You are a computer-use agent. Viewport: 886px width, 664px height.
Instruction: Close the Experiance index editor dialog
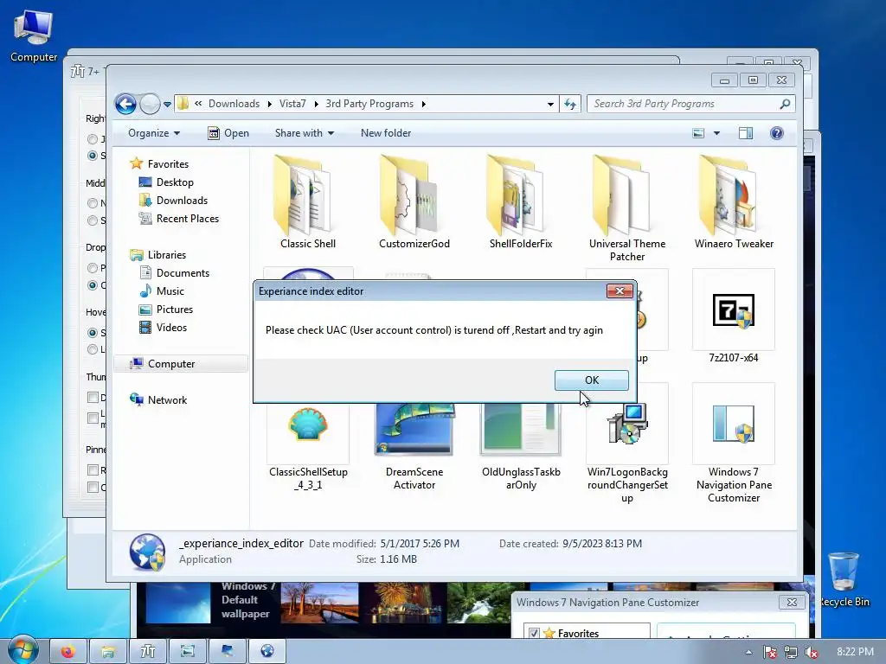coord(620,290)
